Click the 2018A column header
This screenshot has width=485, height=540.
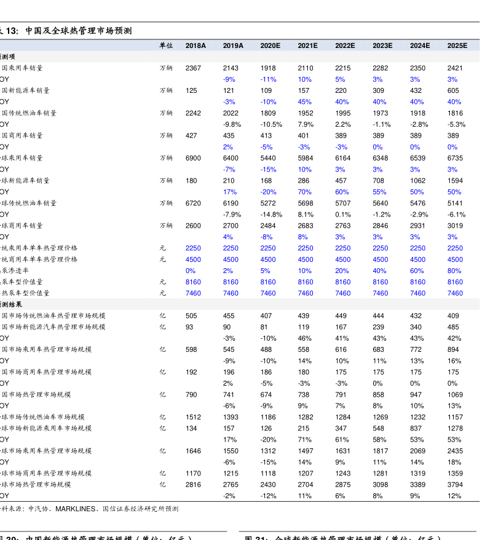click(195, 46)
